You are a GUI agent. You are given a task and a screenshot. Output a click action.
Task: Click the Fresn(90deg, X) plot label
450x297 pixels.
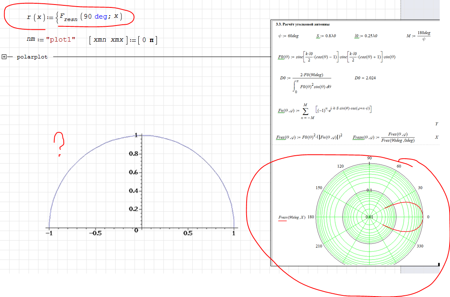pos(292,217)
